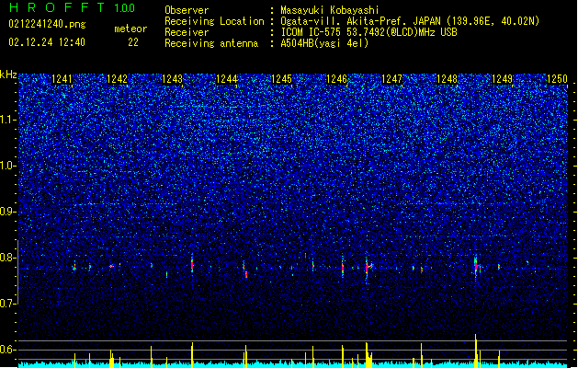578x368 pixels.
Task: Click the gray frequency range bar left of the axis
Action: [17, 272]
